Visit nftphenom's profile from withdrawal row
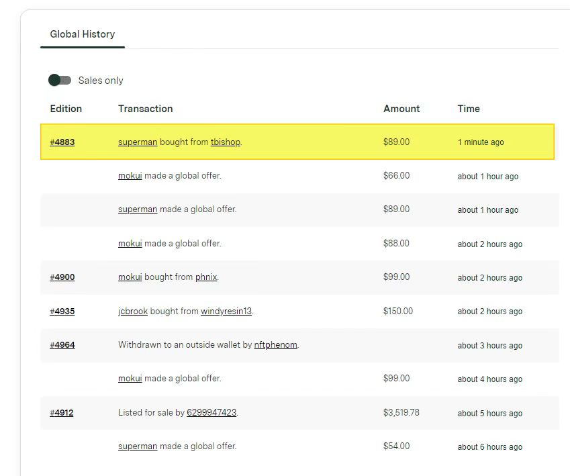Image resolution: width=570 pixels, height=476 pixels. 275,345
